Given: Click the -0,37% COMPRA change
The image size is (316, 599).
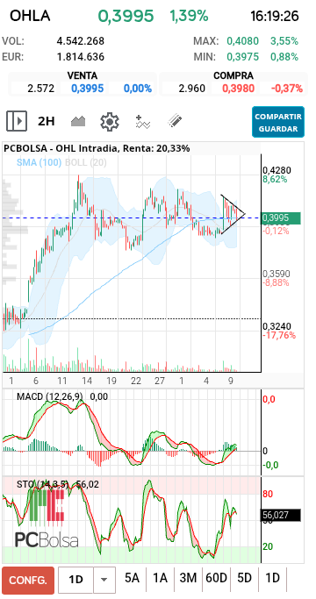Looking at the screenshot, I should coord(287,89).
